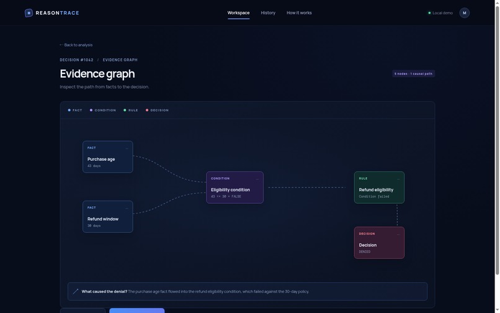Click the green Local demo status dot

coord(429,13)
